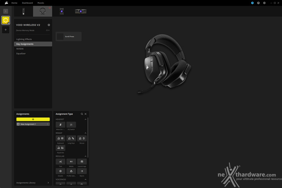The image size is (282, 188).
Task: Click the Assignment Type panel scrollbar
Action: pos(88,137)
